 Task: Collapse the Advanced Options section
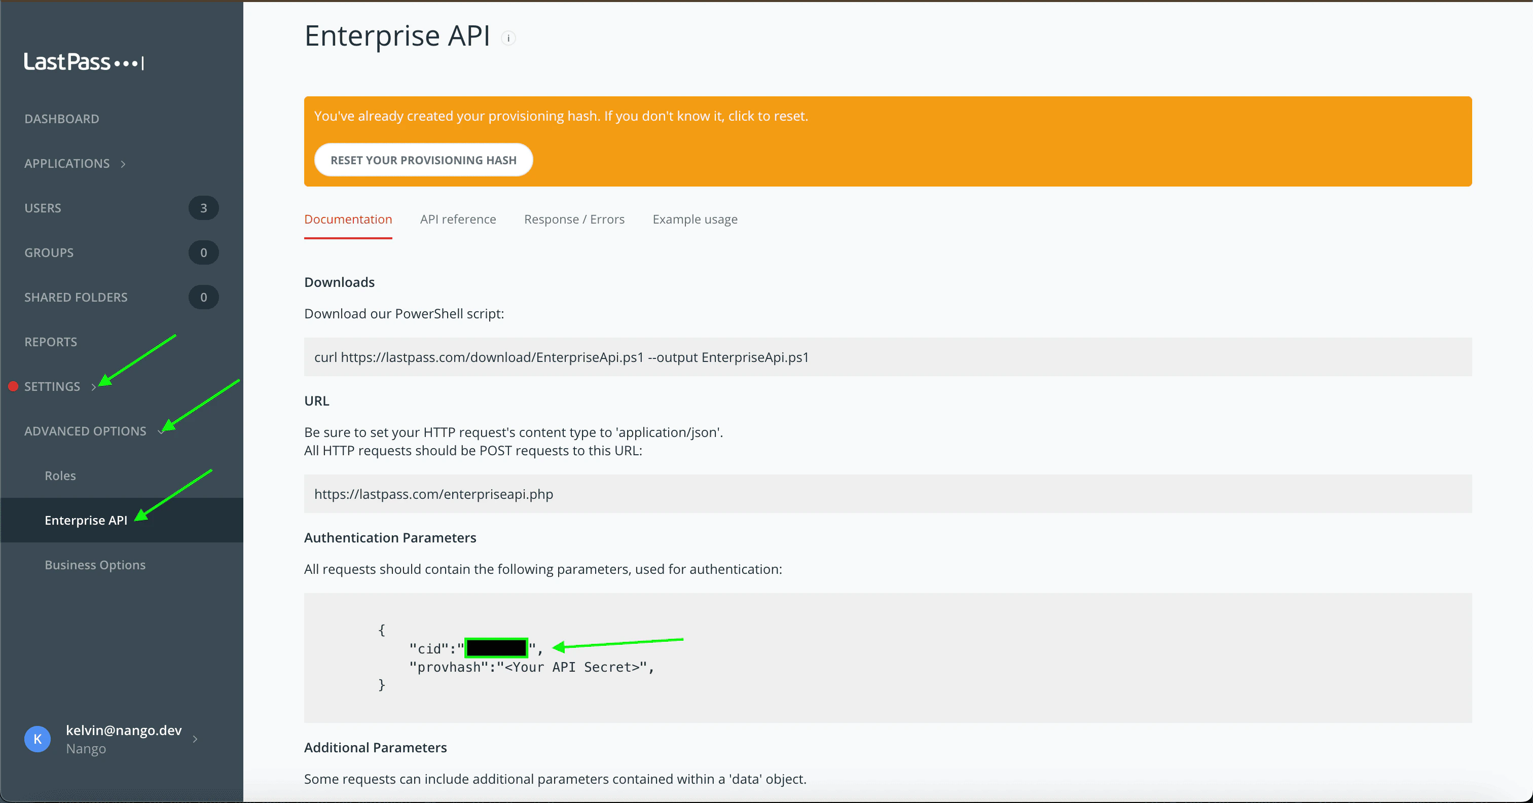(160, 431)
